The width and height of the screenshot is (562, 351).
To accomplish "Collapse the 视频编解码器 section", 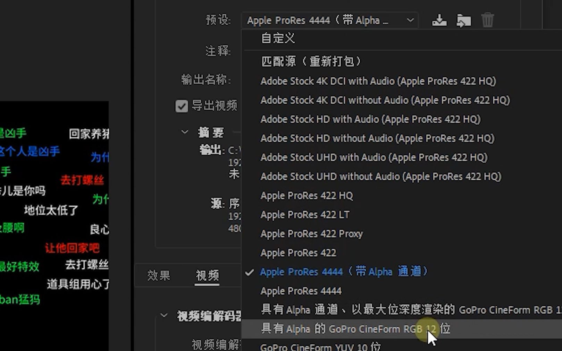I will point(164,316).
